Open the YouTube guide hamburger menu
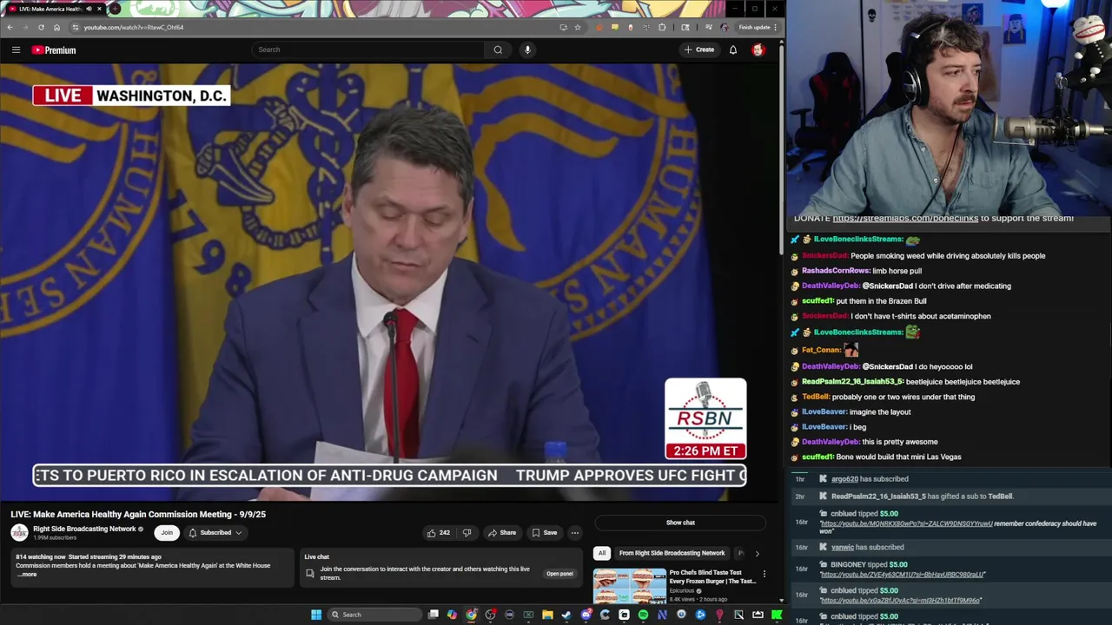Screen dimensions: 1112x625 click(x=16, y=50)
